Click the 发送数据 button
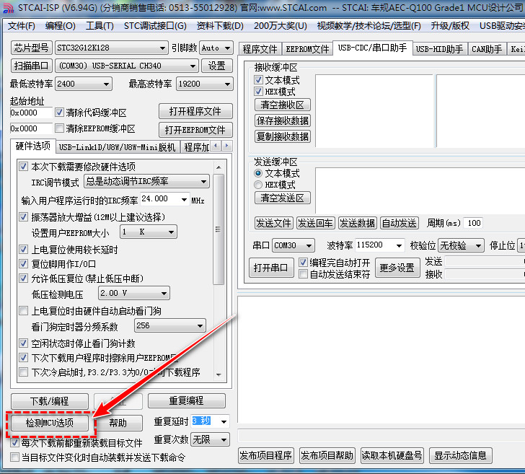This screenshot has width=525, height=474. click(x=357, y=223)
